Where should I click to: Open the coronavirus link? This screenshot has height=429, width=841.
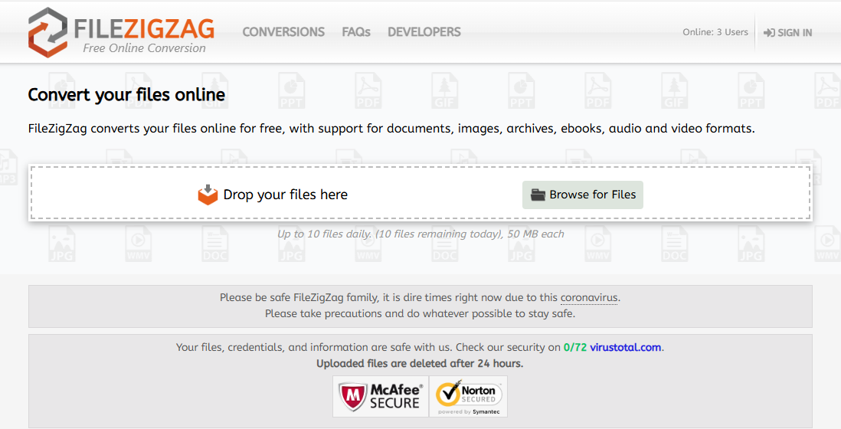click(x=589, y=297)
